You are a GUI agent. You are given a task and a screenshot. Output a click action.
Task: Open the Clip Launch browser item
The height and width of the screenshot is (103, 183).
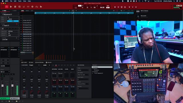[x=144, y=16]
